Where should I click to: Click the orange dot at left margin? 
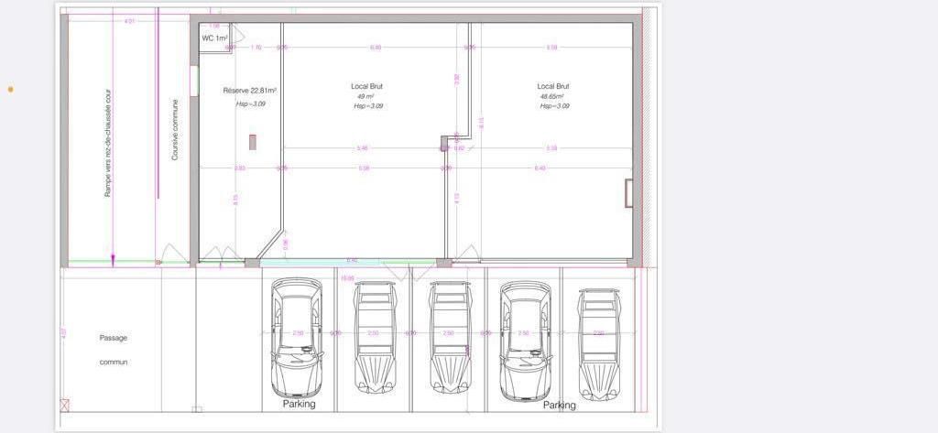point(11,89)
